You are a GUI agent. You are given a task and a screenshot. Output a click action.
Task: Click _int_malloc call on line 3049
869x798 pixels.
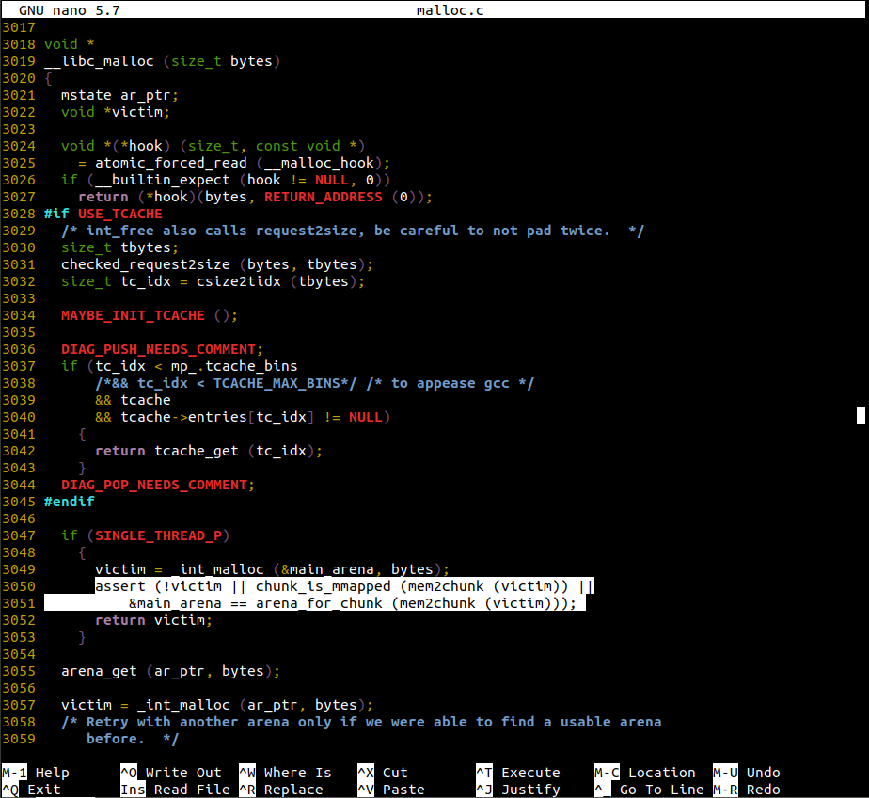tap(217, 569)
